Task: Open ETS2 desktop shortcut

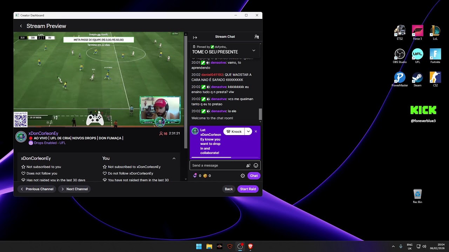Action: coord(400,33)
